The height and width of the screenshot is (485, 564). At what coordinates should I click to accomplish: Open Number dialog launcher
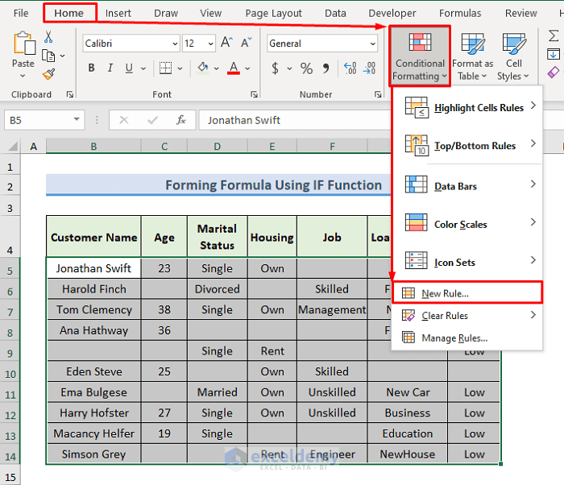click(378, 94)
